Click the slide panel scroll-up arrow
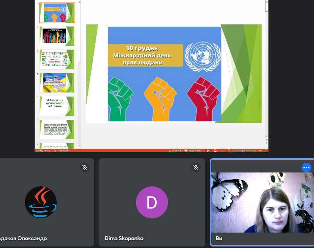This screenshot has height=248, width=314. click(x=79, y=1)
